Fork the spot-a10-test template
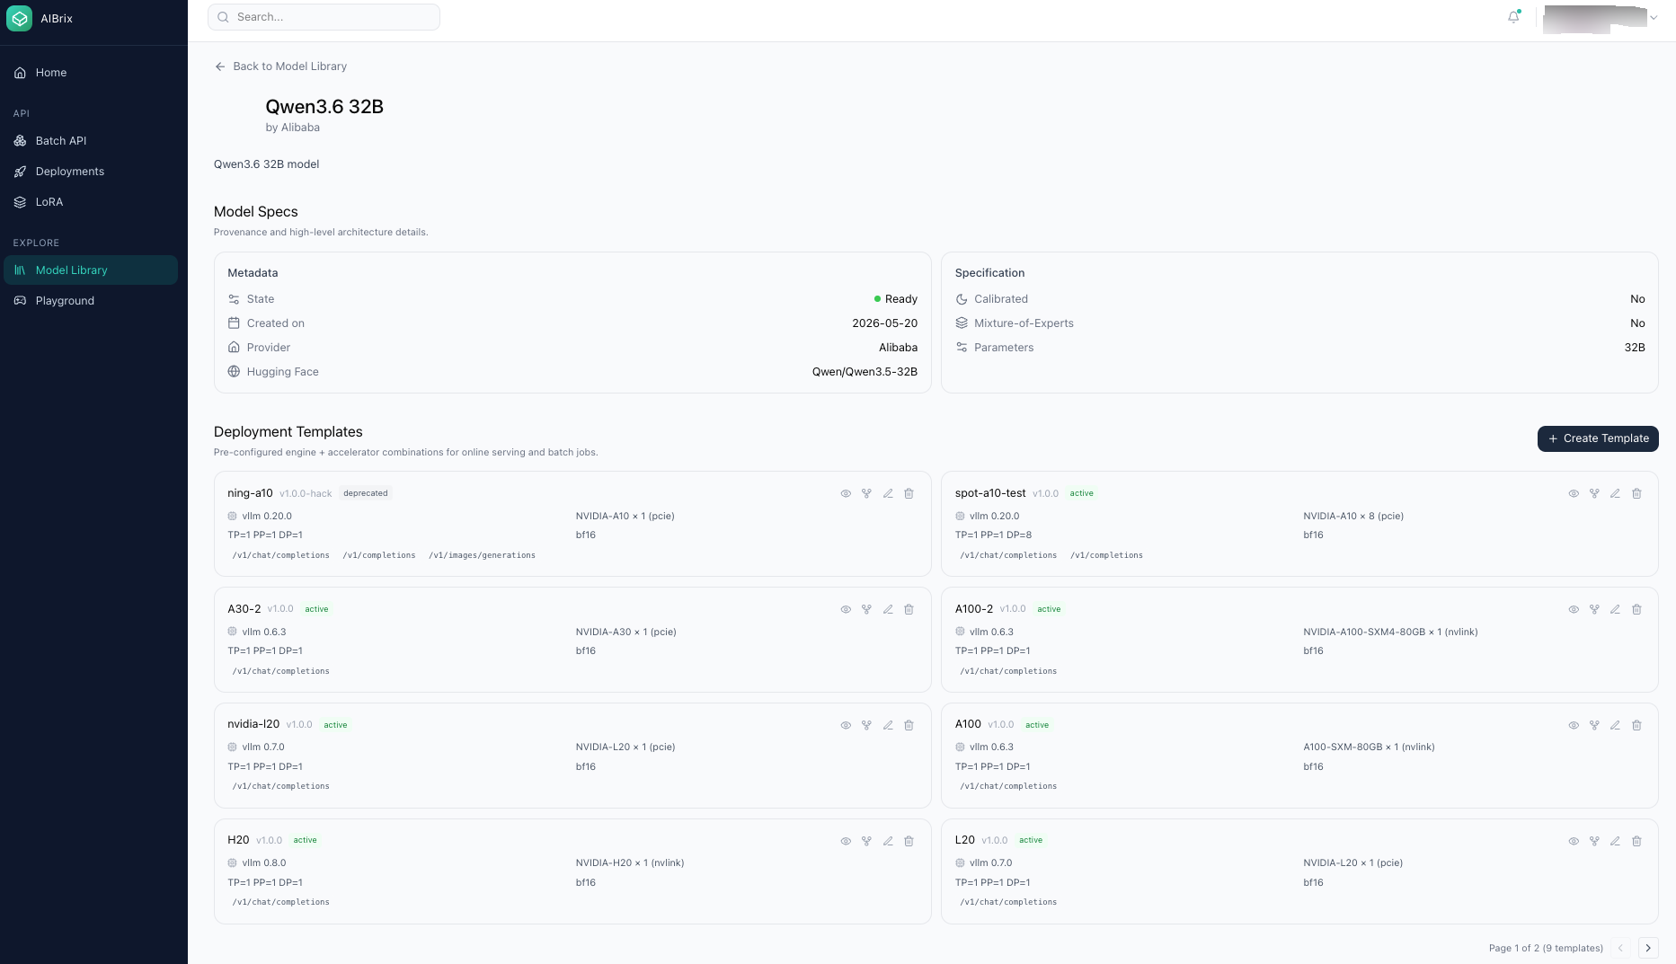Viewport: 1676px width, 964px height. point(1594,493)
